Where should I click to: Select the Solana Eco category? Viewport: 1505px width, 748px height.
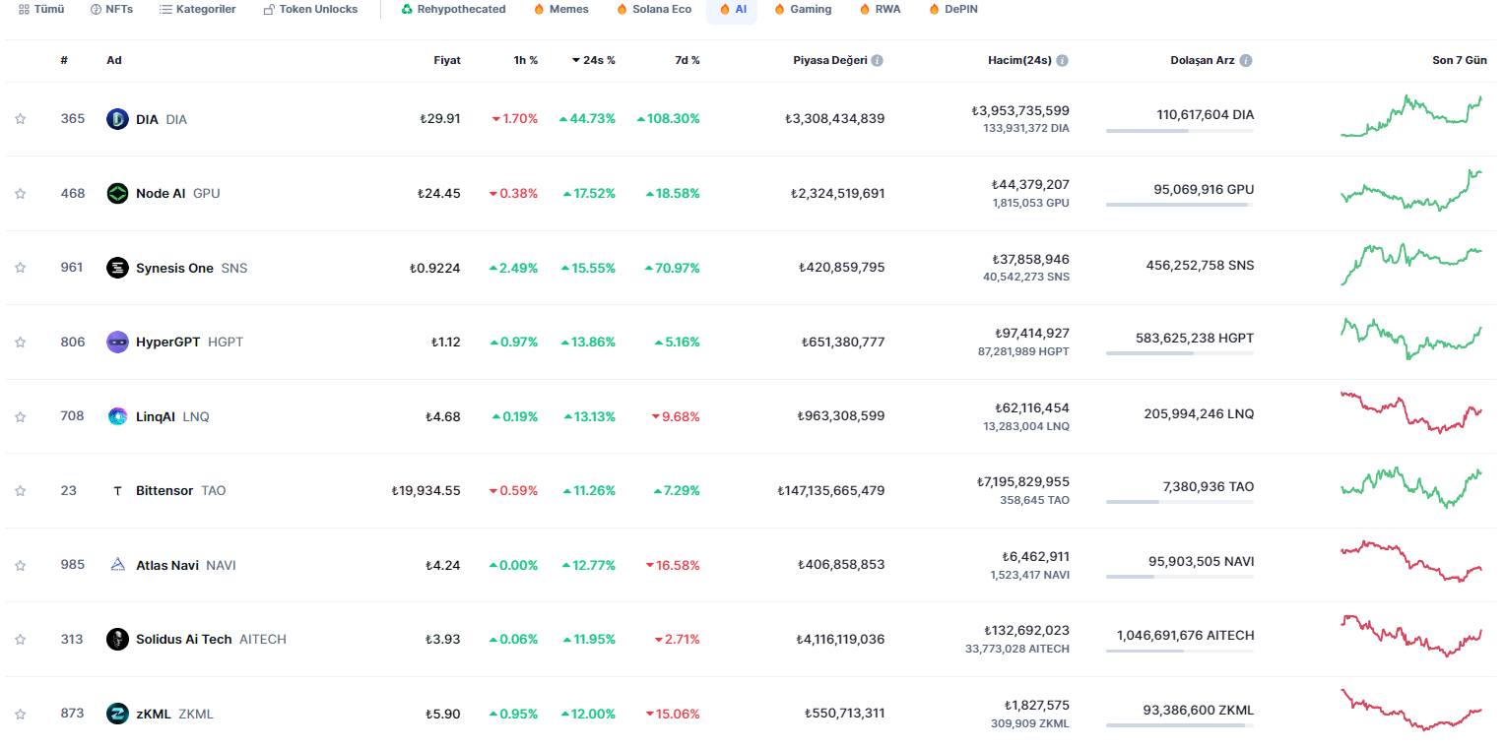coord(654,9)
